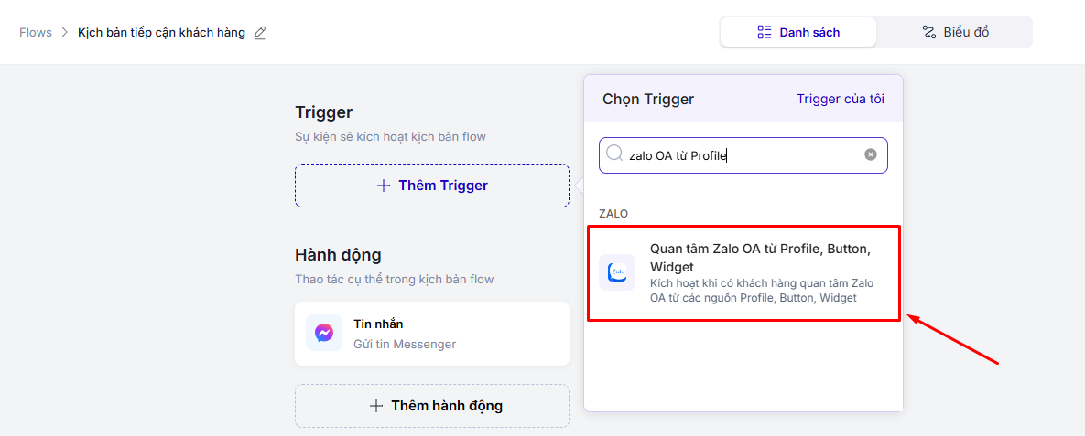1085x436 pixels.
Task: Open the Trigger của tôi link
Action: coord(840,99)
